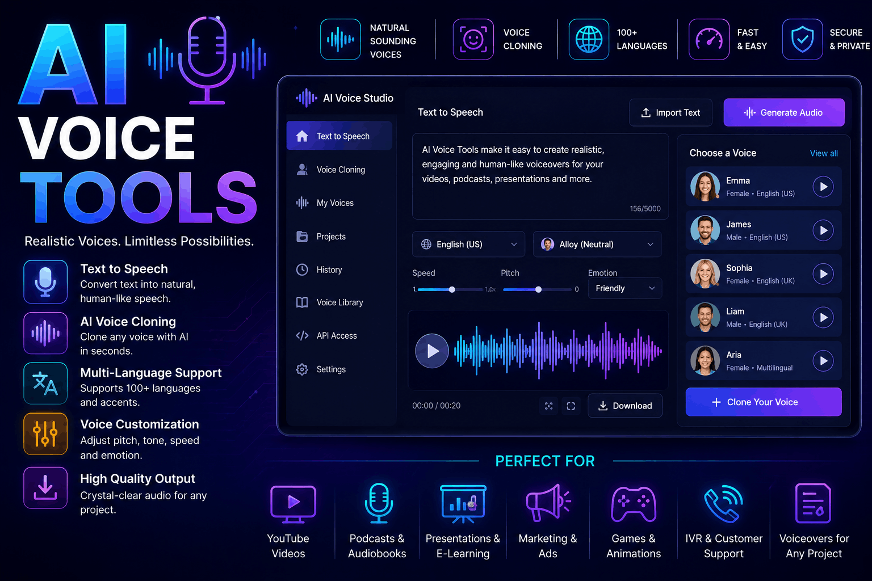This screenshot has height=581, width=872.
Task: Click the 100+ Languages globe icon
Action: [x=589, y=39]
